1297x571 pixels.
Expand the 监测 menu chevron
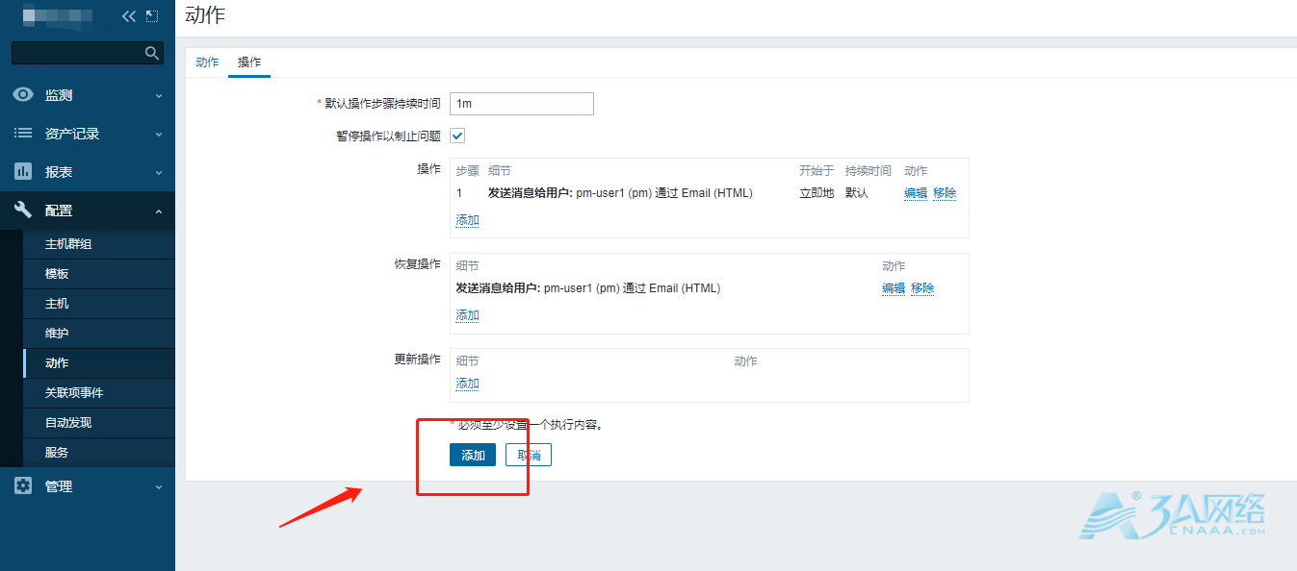tap(159, 96)
